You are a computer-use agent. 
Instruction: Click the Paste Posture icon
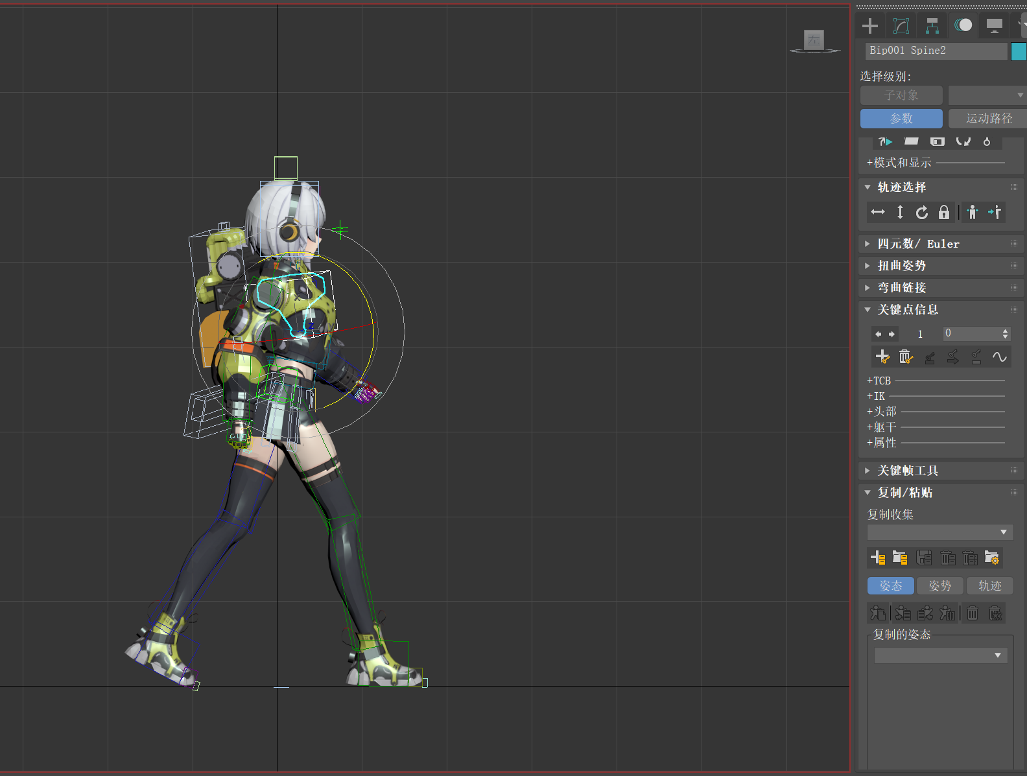902,613
